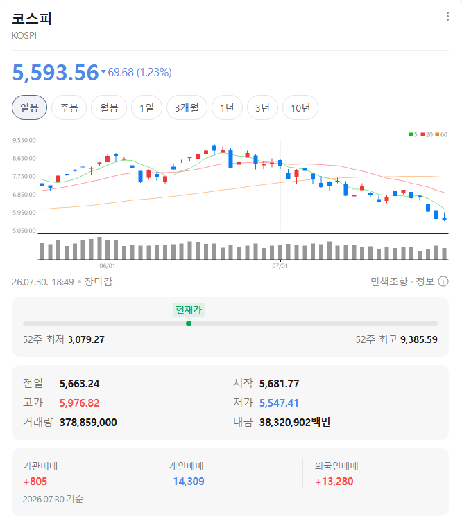Click the 52주 최저 3,079.27 value
Screen dimensions: 462x521
[86, 339]
